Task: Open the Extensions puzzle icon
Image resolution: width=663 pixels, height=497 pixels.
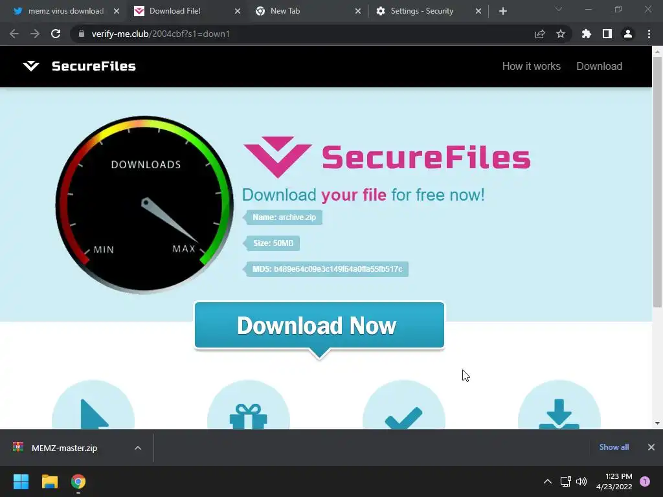Action: click(587, 34)
